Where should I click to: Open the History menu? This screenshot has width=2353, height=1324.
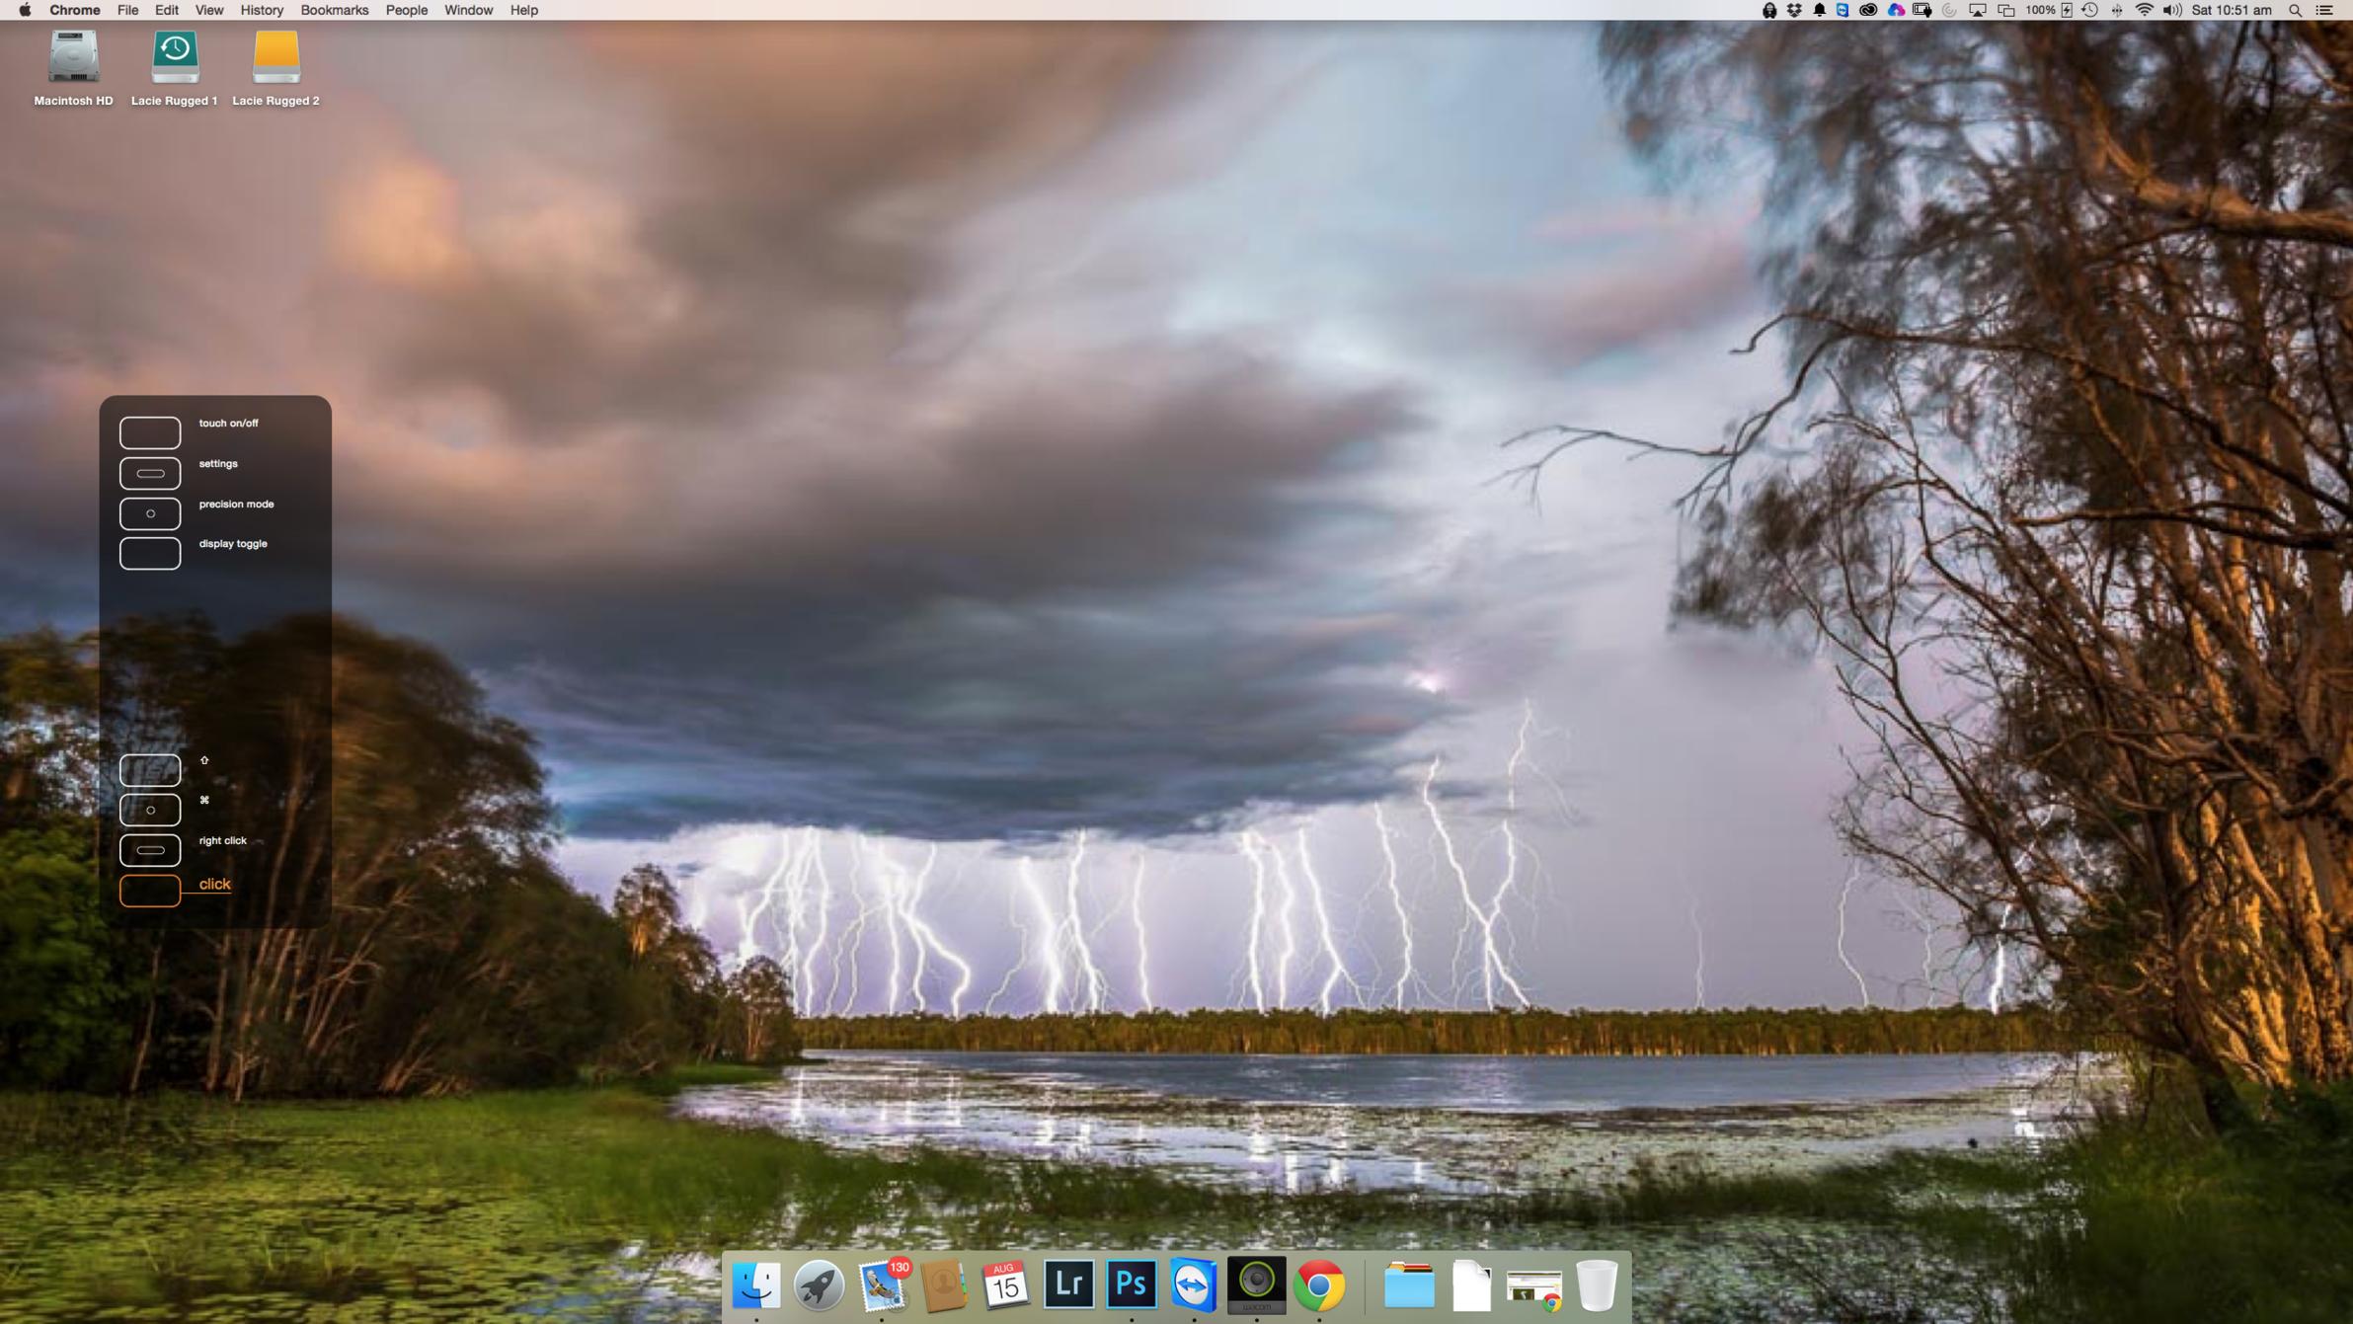click(x=261, y=10)
